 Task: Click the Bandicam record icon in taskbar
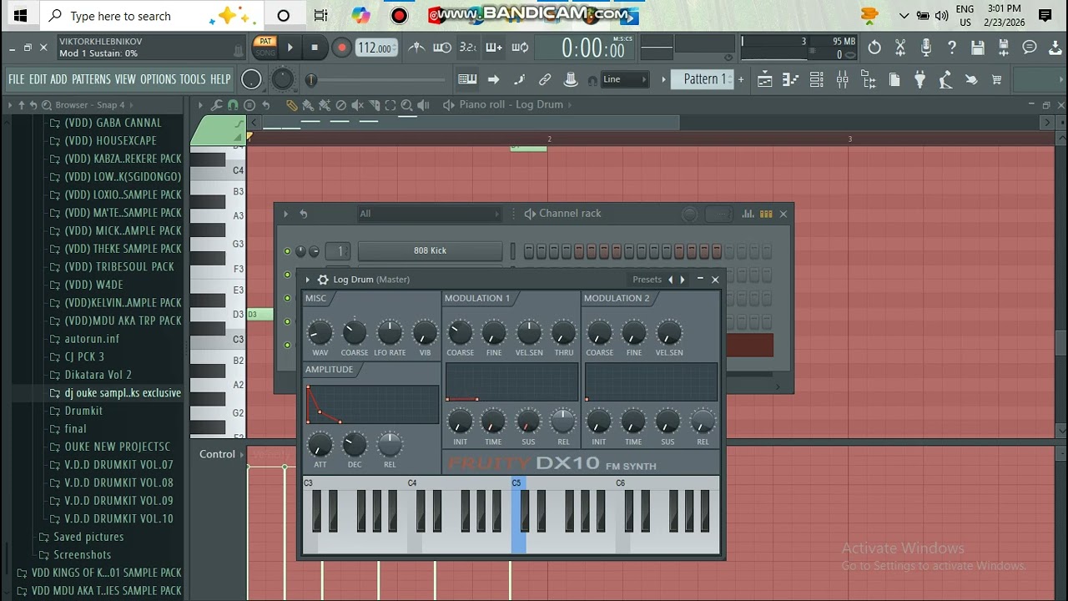tap(400, 16)
